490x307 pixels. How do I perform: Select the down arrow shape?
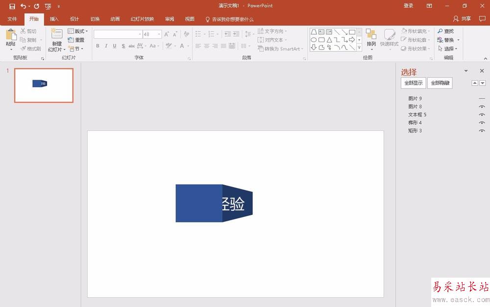point(314,47)
